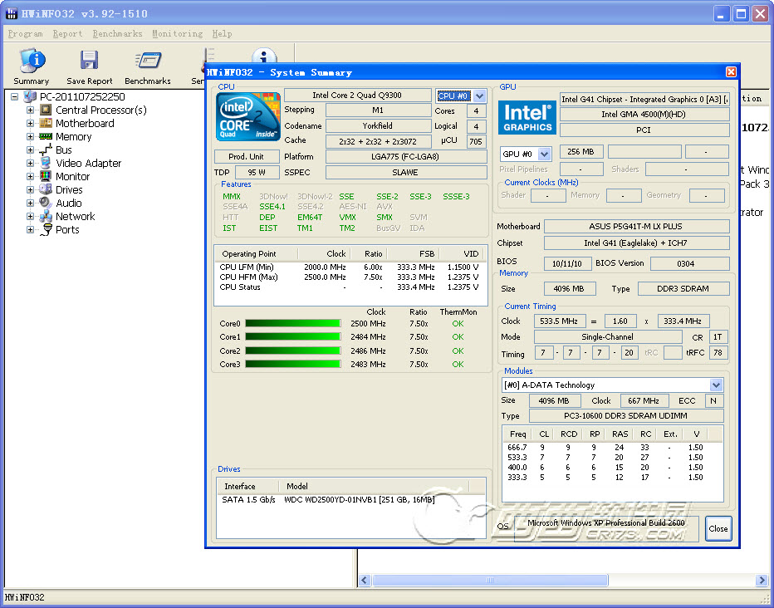Expand the Motherboard tree node

[x=31, y=123]
